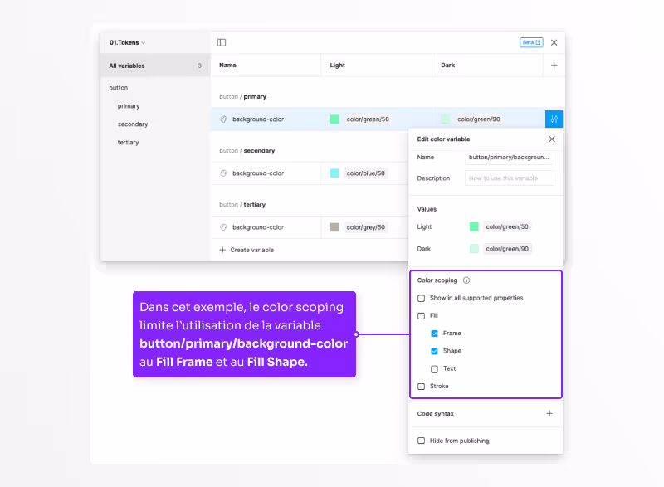Click color/green/90 alias chip in edit panel
Image resolution: width=664 pixels, height=487 pixels.
click(507, 249)
